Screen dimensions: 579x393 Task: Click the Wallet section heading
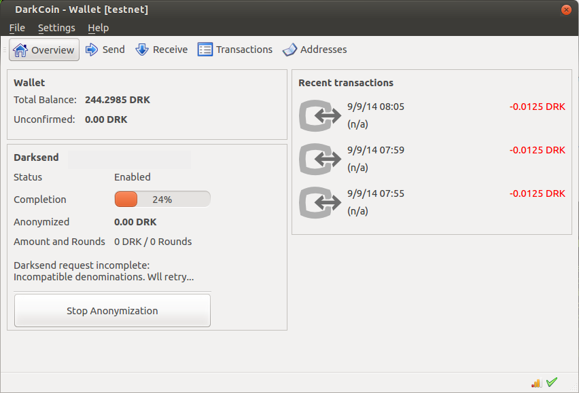coord(29,83)
